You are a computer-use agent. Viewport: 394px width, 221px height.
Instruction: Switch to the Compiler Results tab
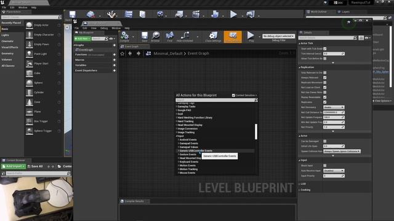coord(134,201)
